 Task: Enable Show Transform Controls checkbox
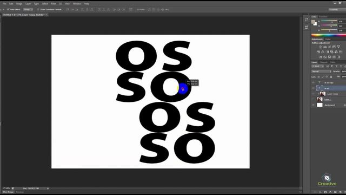pos(38,10)
